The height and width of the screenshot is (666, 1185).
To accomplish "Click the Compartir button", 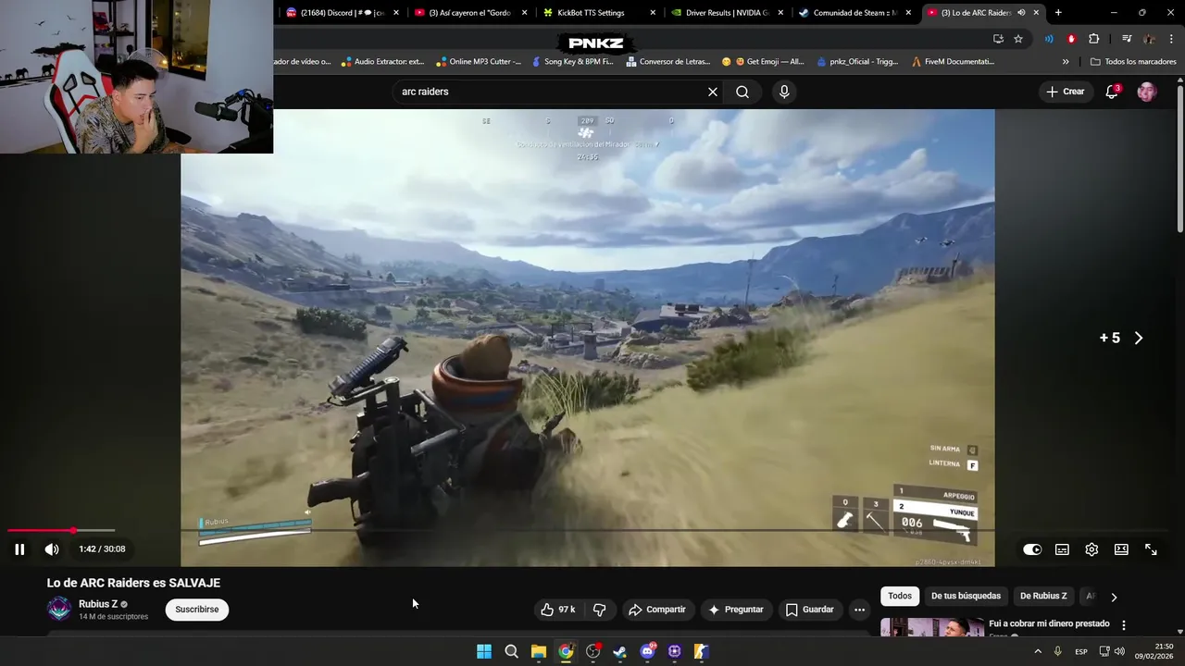I will coord(657,610).
